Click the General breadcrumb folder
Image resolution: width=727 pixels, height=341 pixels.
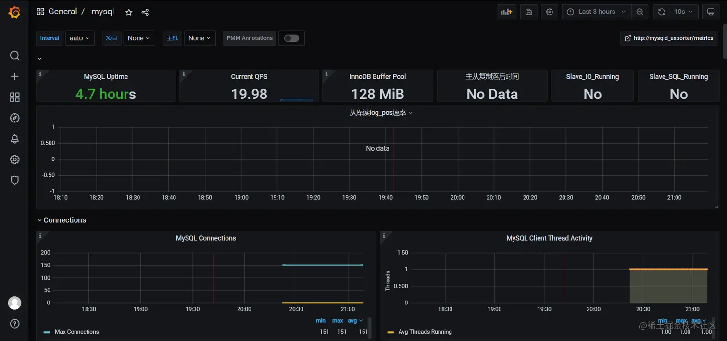tap(63, 12)
